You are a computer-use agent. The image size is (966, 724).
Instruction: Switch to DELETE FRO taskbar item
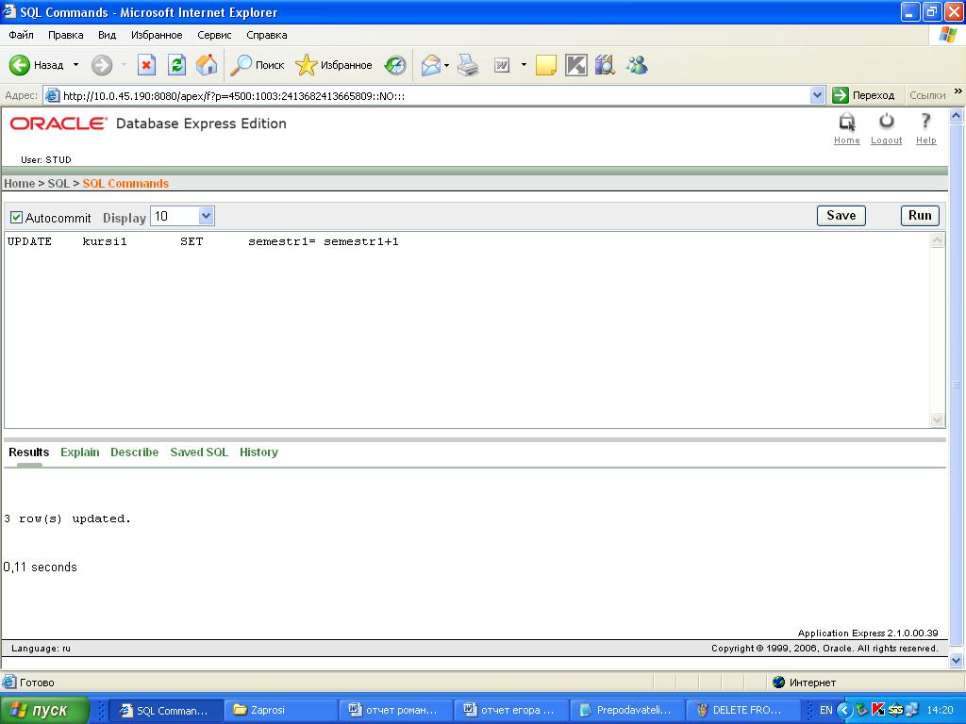pyautogui.click(x=741, y=710)
